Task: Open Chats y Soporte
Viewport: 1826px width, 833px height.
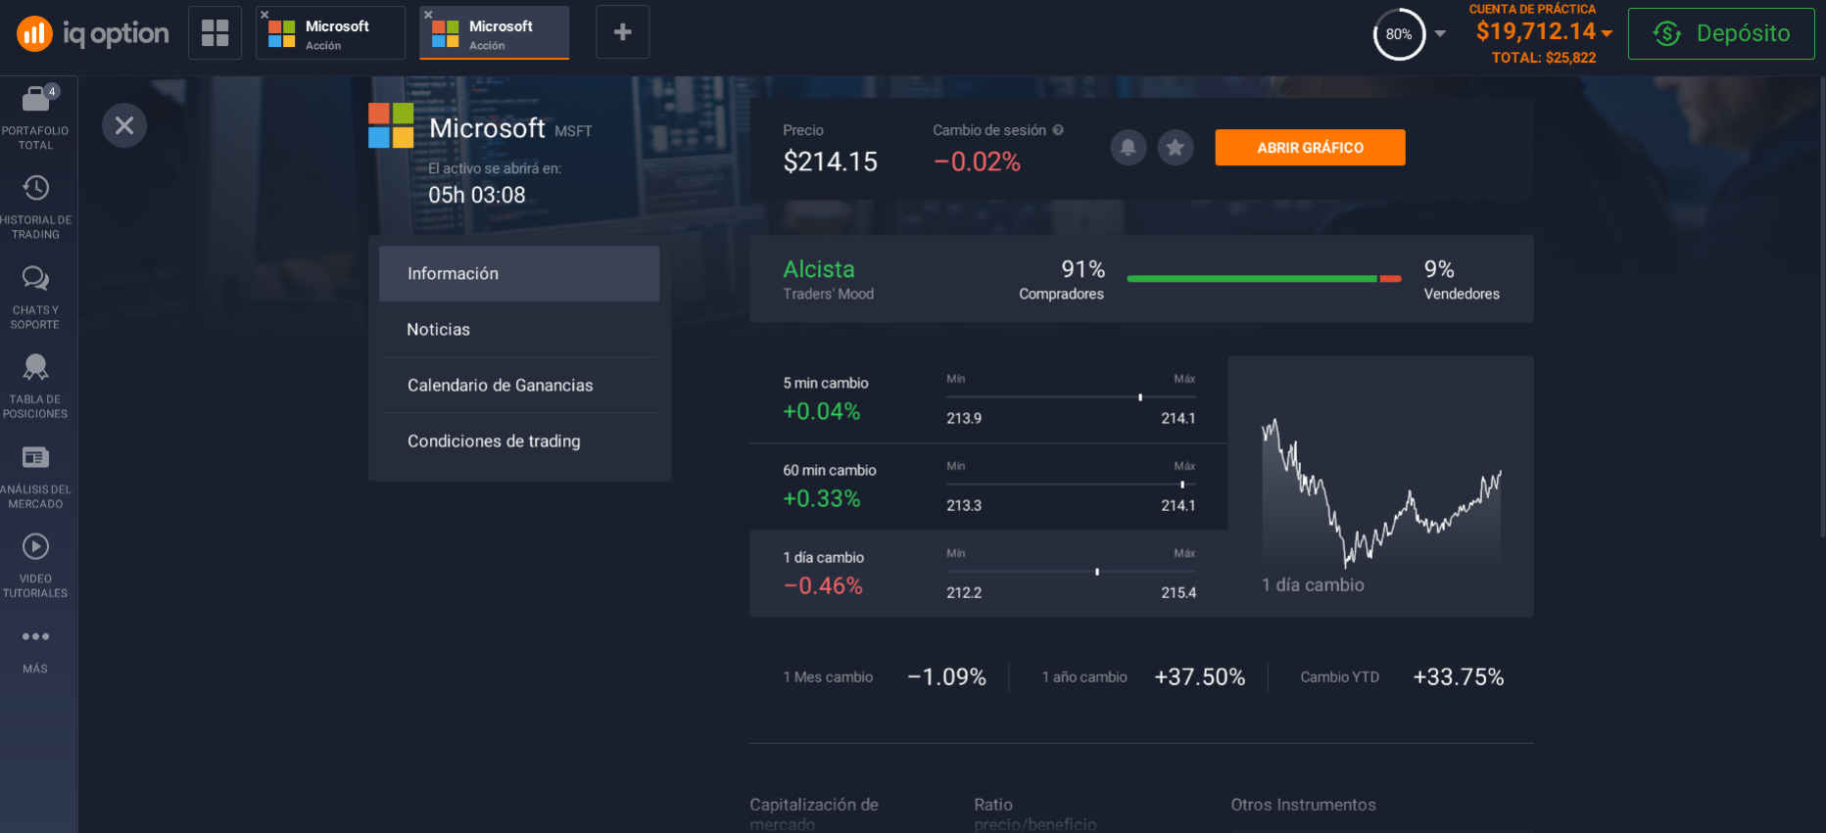Action: tap(35, 297)
